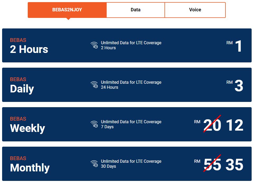Click LTE wifi icon in Monthly plan
This screenshot has height=183, width=254.
(x=94, y=164)
